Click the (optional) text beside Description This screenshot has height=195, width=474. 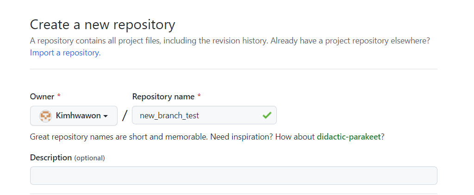(89, 158)
